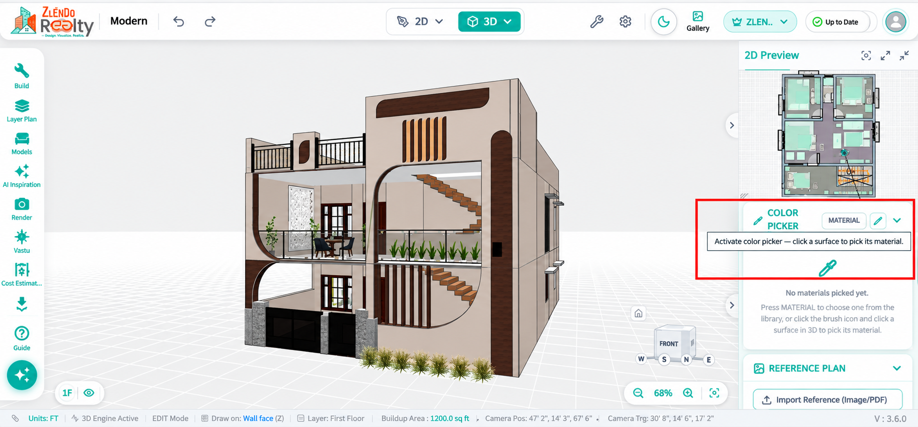Screen dimensions: 918x427
Task: Open the 2D view dropdown
Action: 420,21
